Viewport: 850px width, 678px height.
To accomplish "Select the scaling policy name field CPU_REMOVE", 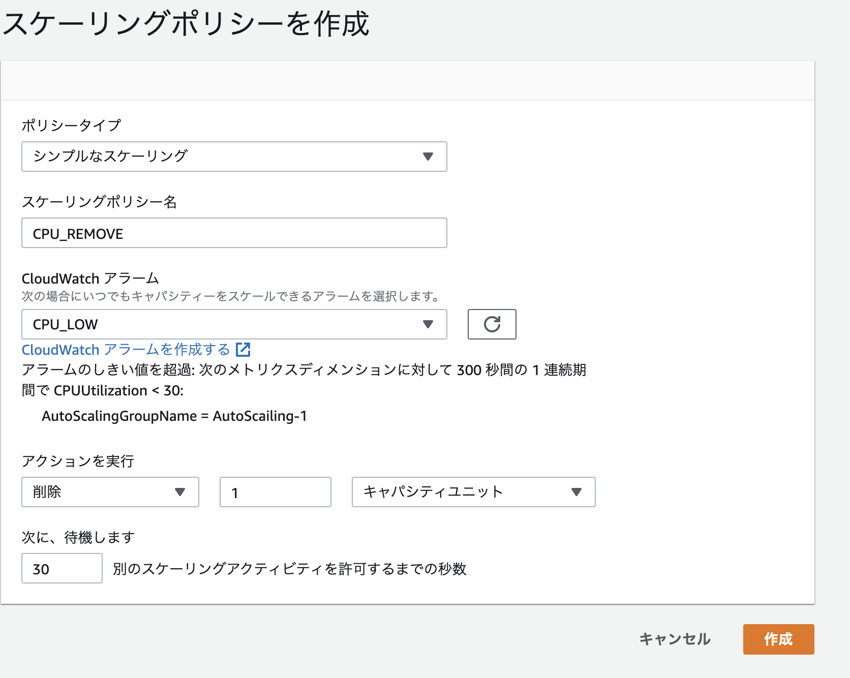I will click(234, 233).
